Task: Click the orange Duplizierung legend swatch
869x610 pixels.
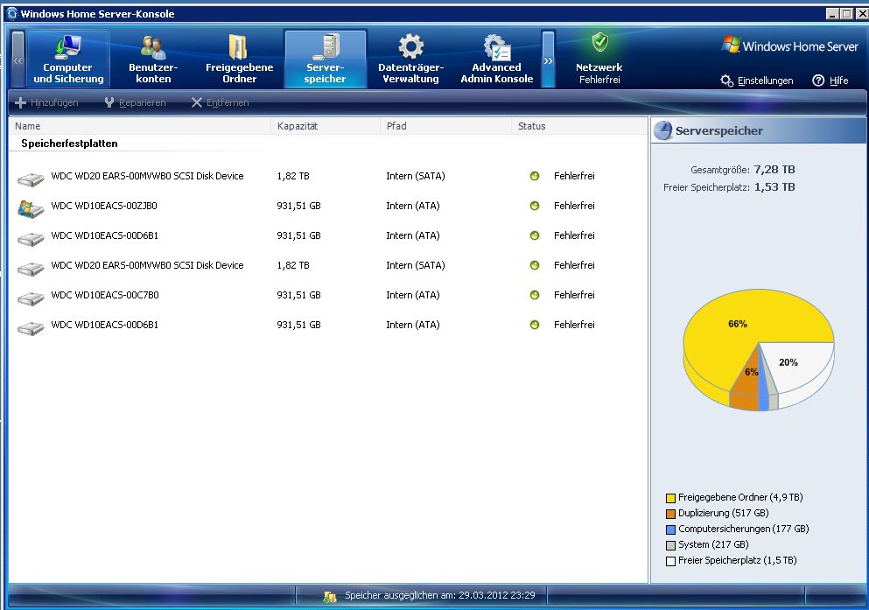Action: tap(670, 514)
